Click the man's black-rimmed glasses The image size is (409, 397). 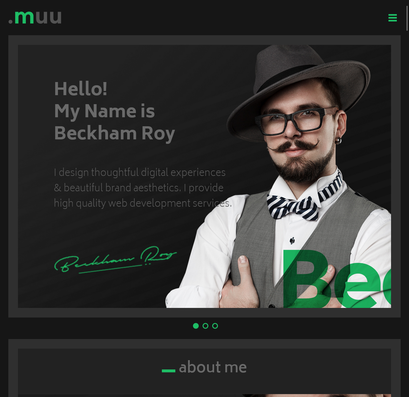pyautogui.click(x=296, y=121)
